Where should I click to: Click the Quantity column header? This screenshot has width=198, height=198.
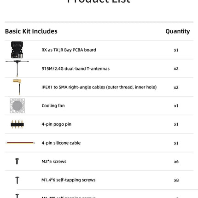point(178,31)
